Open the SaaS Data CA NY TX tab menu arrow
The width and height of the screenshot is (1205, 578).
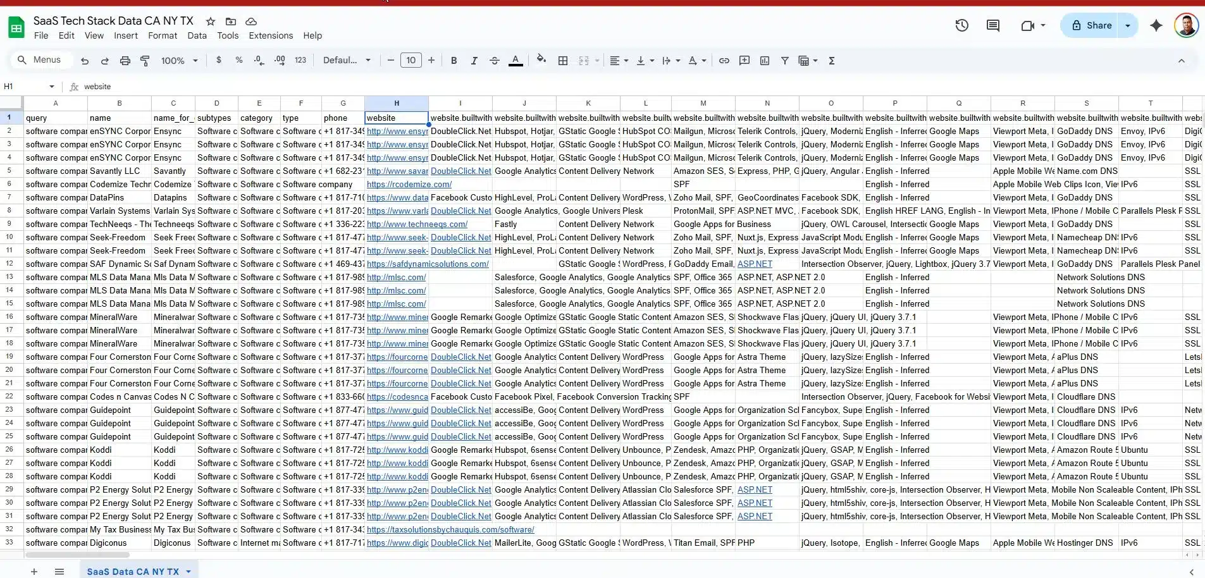click(188, 572)
